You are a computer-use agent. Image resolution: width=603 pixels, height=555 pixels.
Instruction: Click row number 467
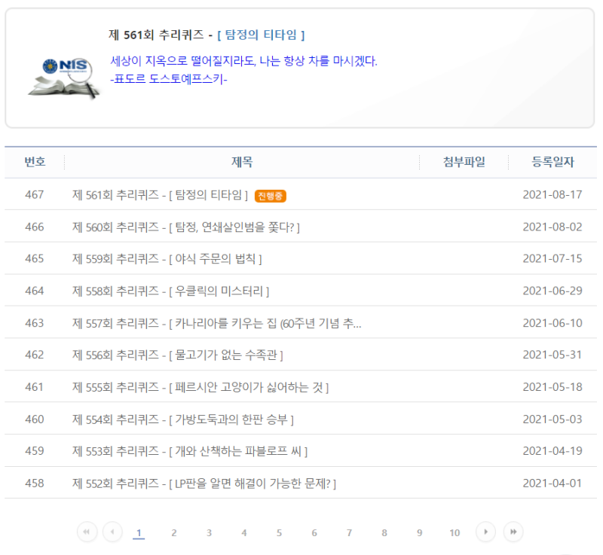[x=34, y=195]
